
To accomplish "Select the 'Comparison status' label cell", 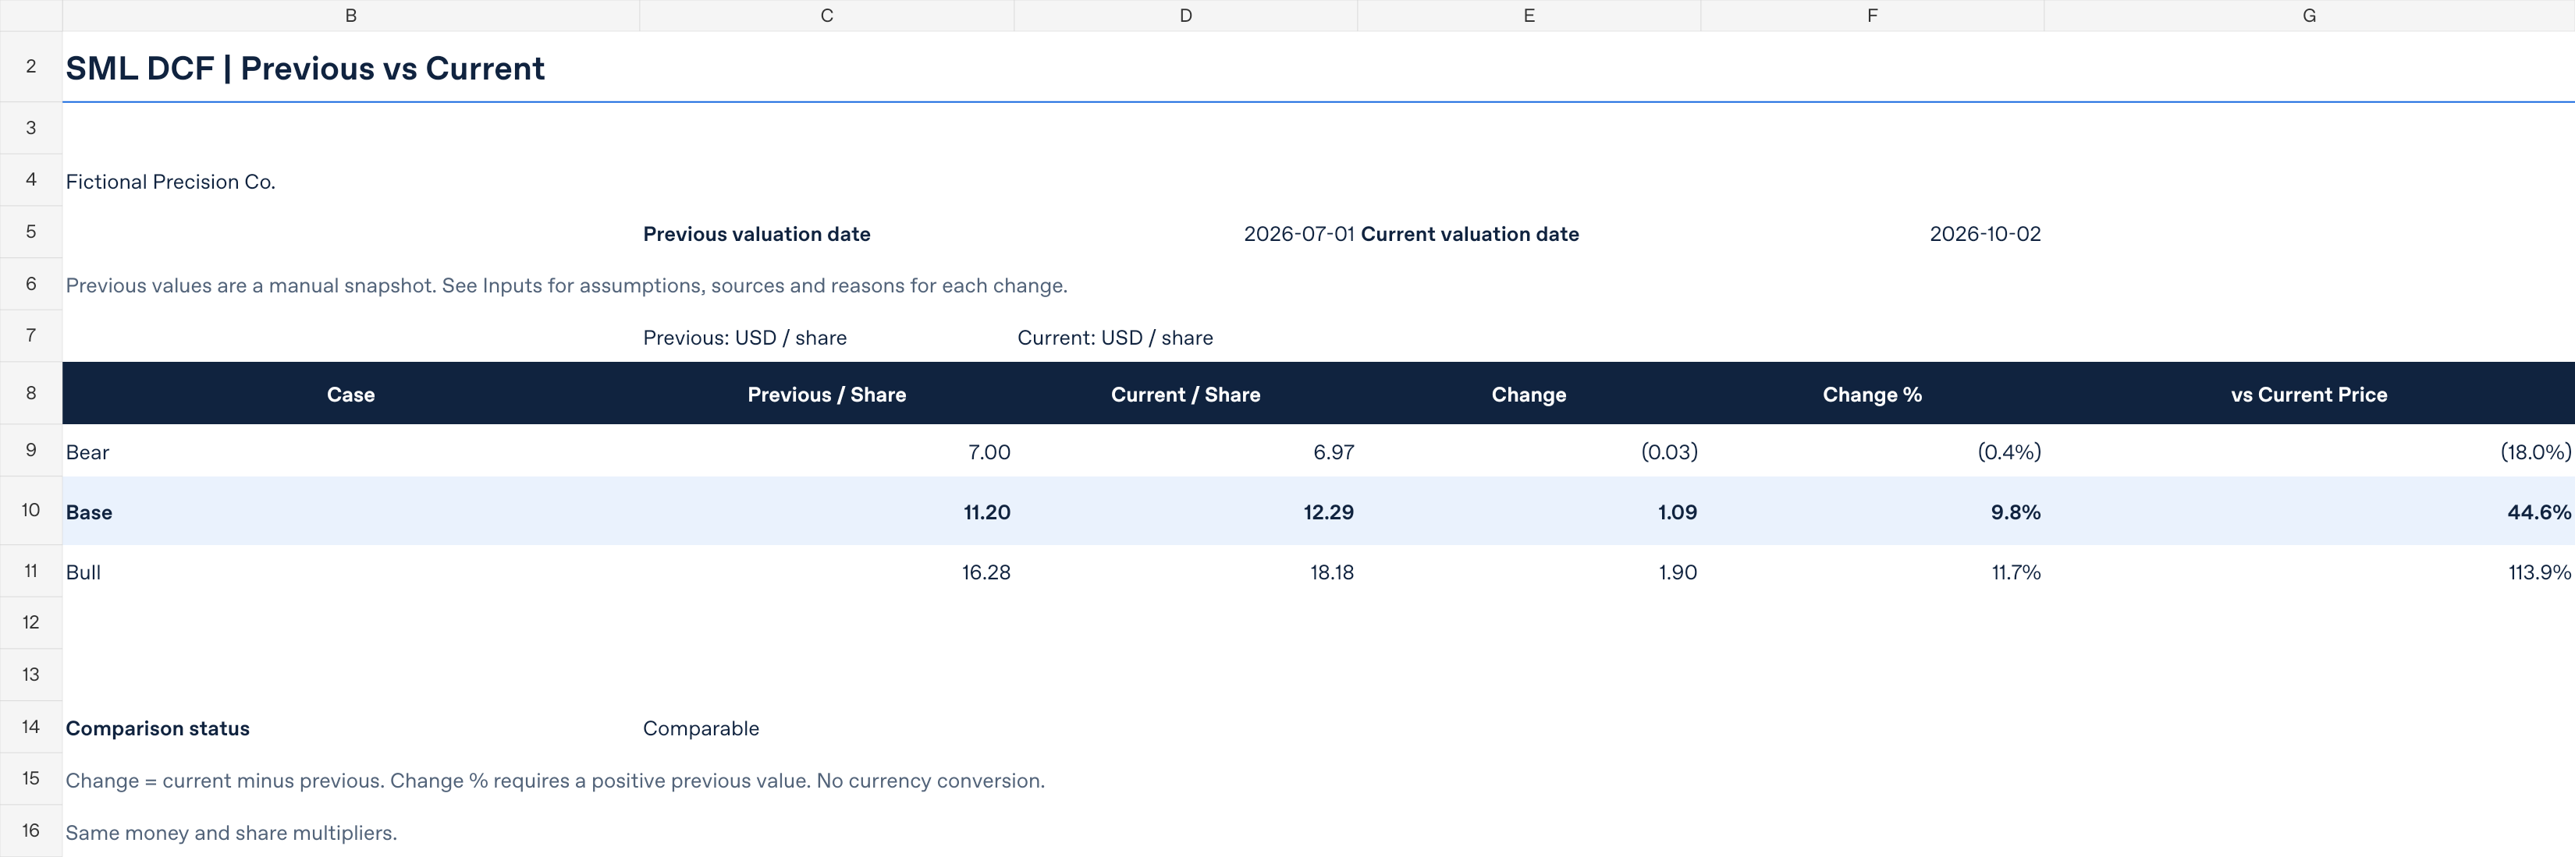I will point(351,728).
